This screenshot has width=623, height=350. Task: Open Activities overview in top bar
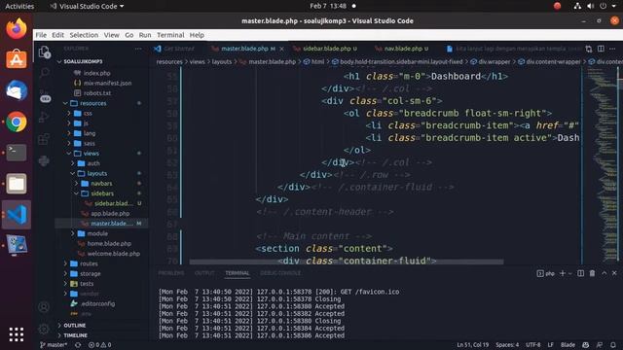pos(19,6)
